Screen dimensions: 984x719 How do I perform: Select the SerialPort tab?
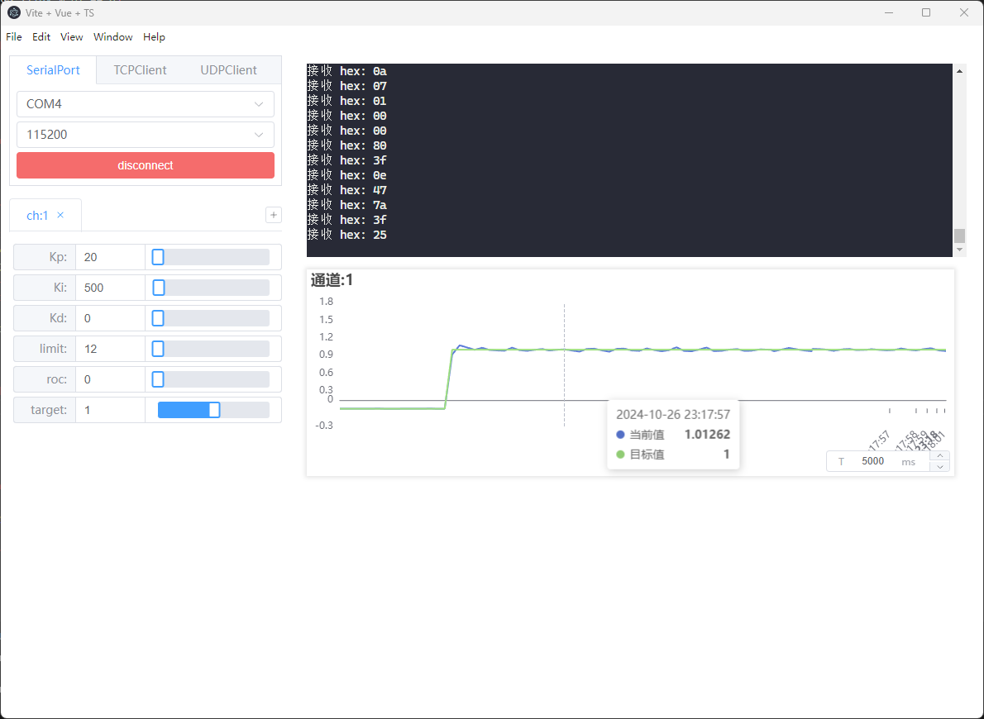[x=53, y=70]
